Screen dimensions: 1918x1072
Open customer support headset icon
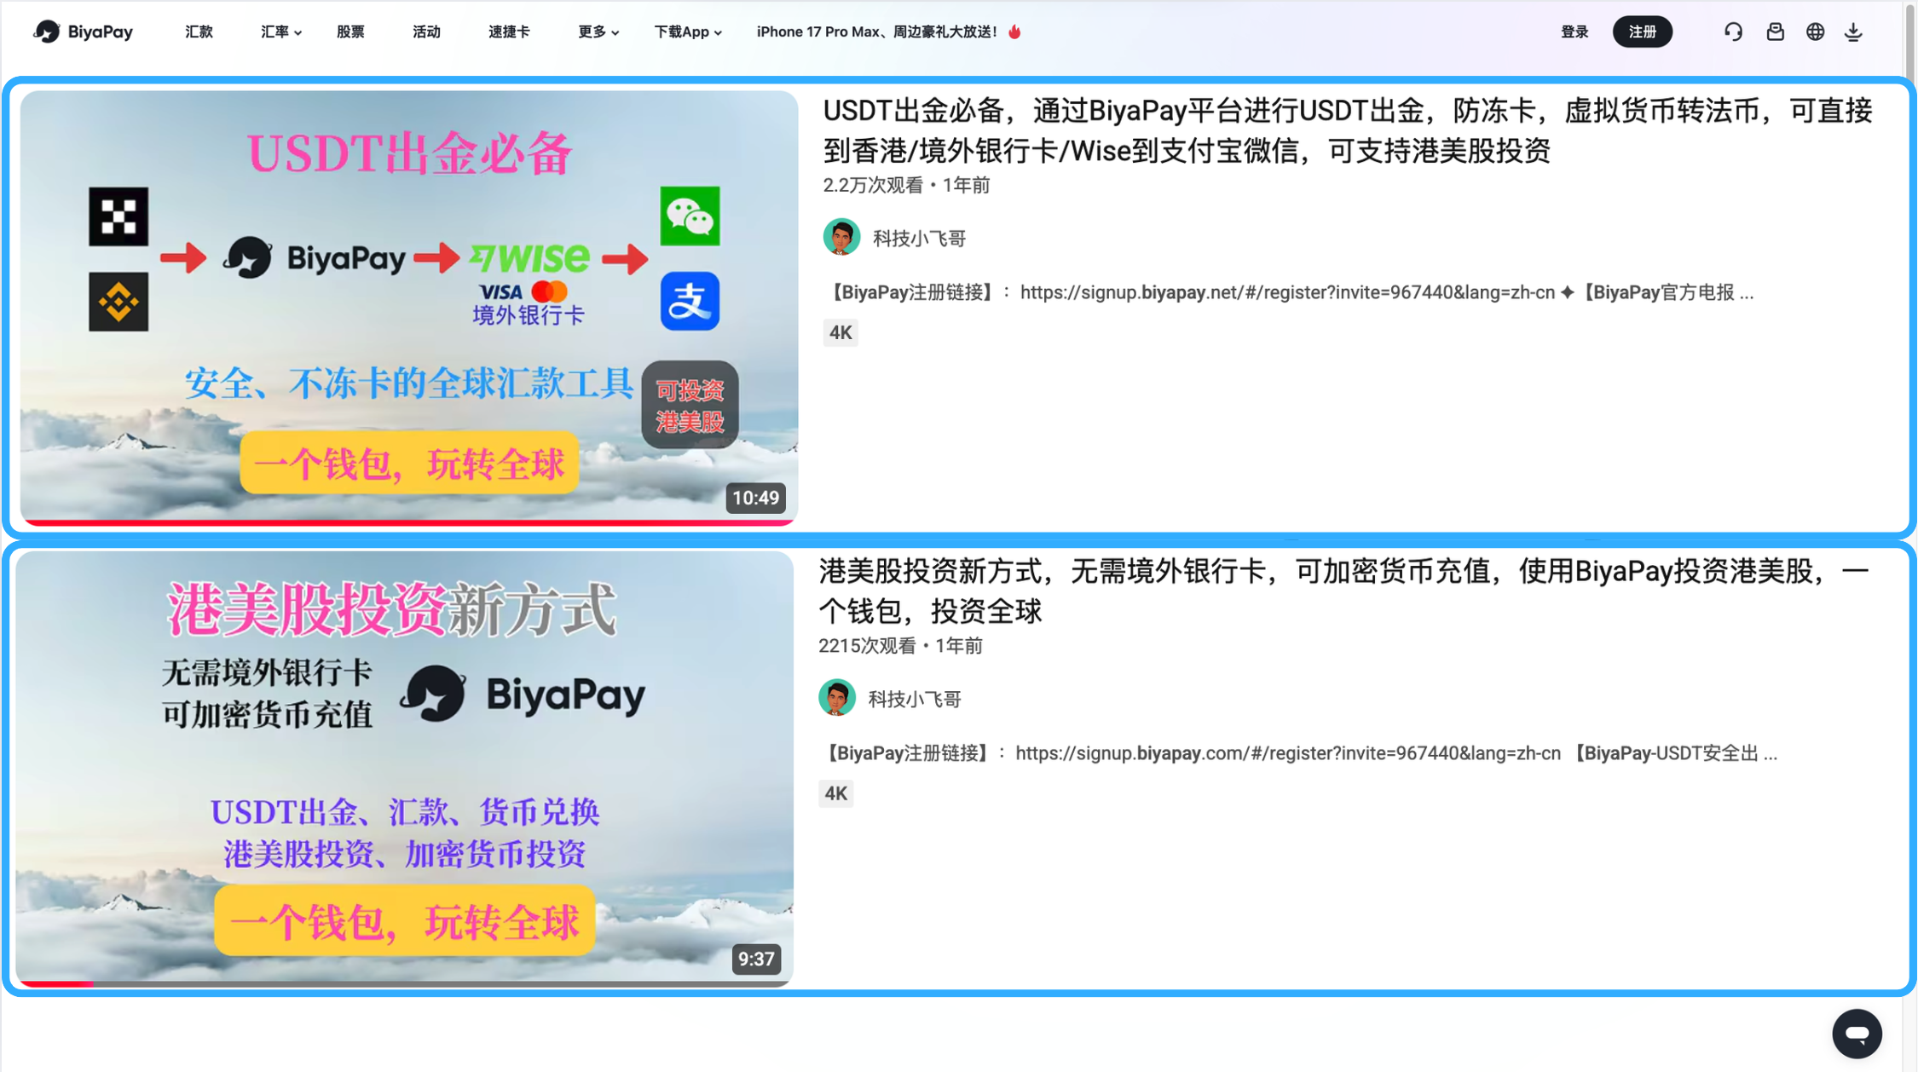point(1733,32)
